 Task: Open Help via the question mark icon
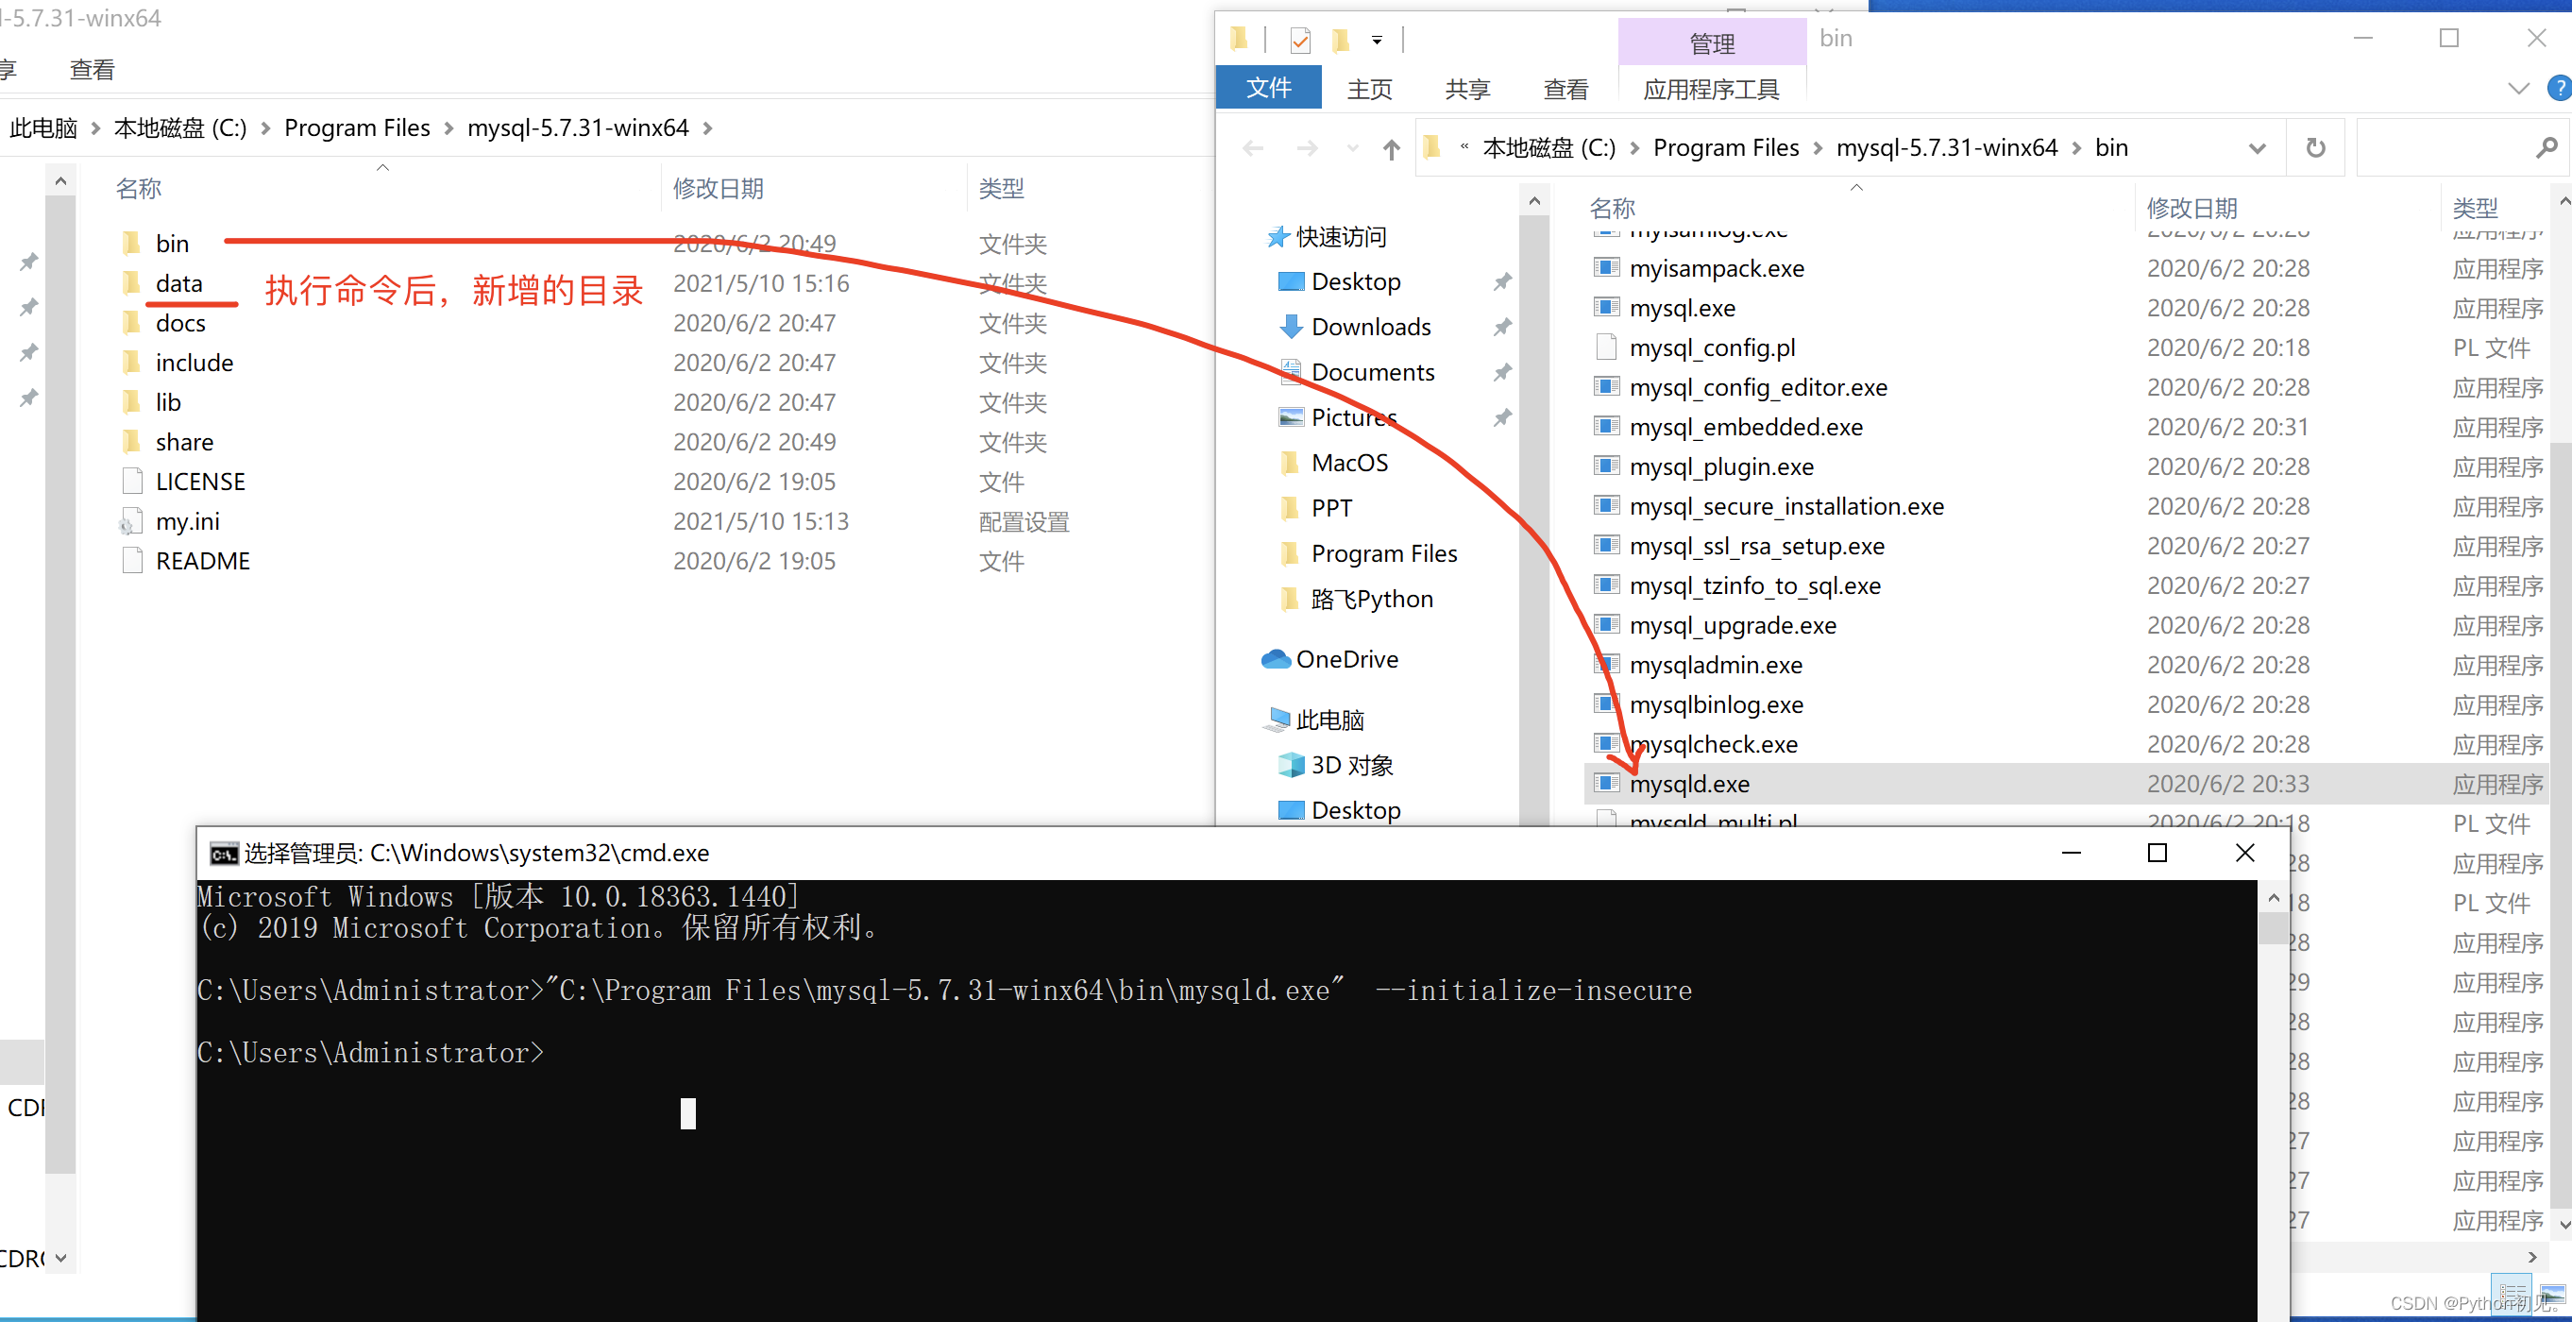[x=2560, y=88]
